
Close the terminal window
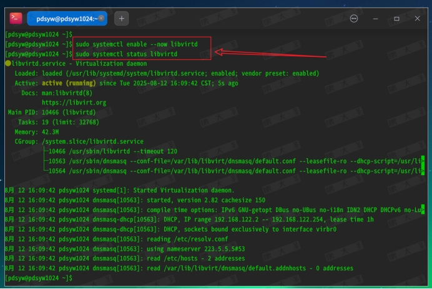tap(416, 19)
